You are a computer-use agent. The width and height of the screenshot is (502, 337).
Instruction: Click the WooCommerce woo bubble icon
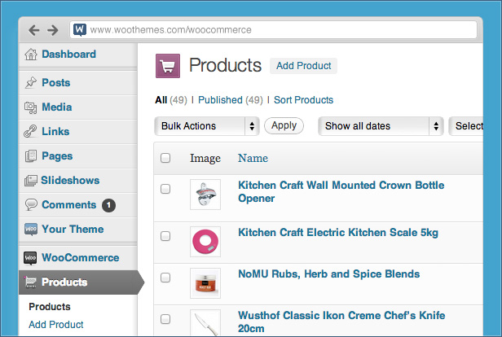(x=30, y=258)
